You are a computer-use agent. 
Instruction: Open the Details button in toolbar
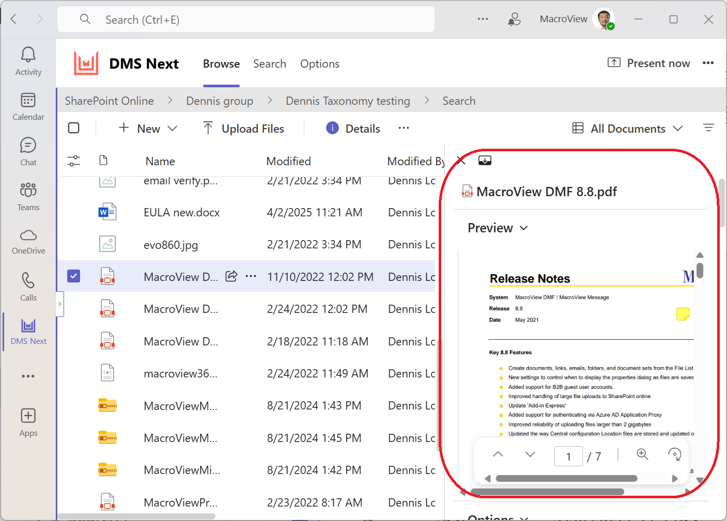click(x=353, y=129)
